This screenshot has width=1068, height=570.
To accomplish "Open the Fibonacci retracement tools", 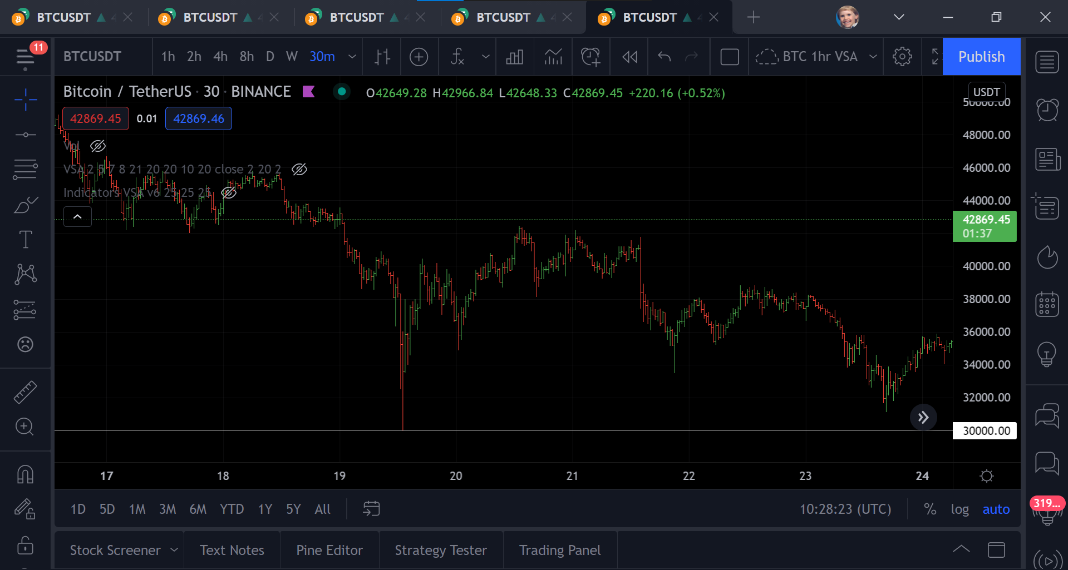I will (x=26, y=169).
